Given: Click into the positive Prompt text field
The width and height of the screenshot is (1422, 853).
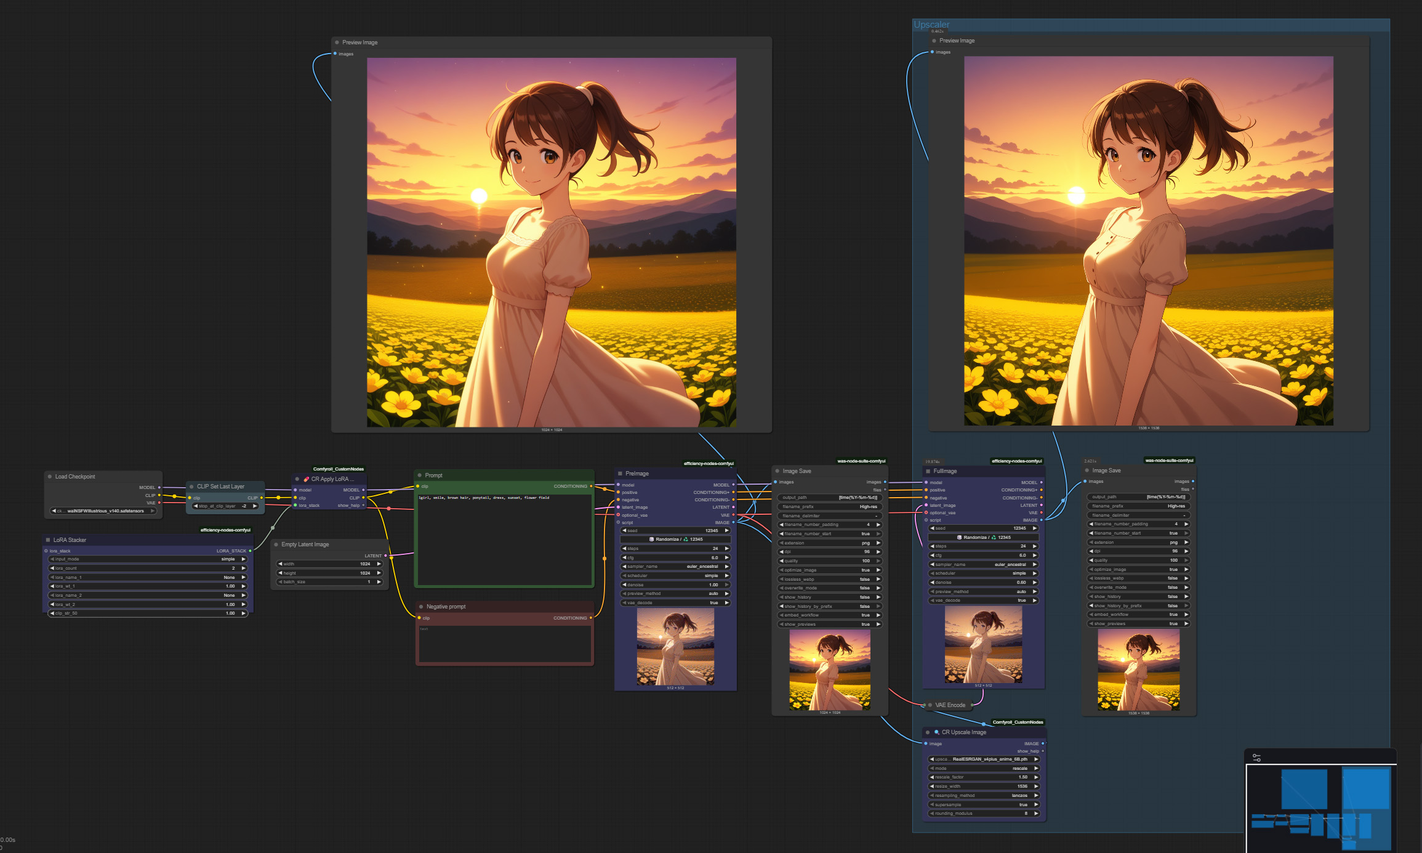Looking at the screenshot, I should tap(504, 539).
